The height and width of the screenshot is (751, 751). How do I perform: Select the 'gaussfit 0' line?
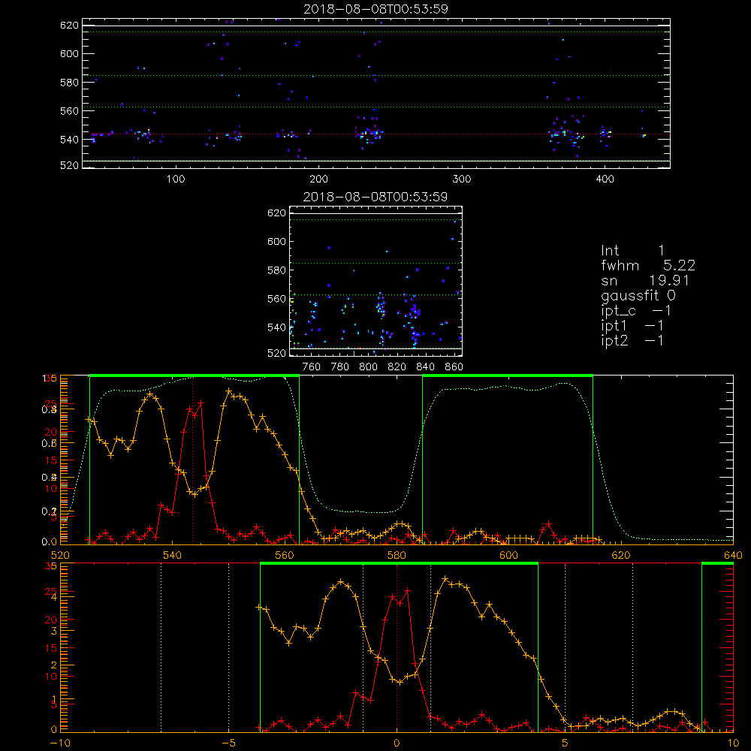point(638,296)
